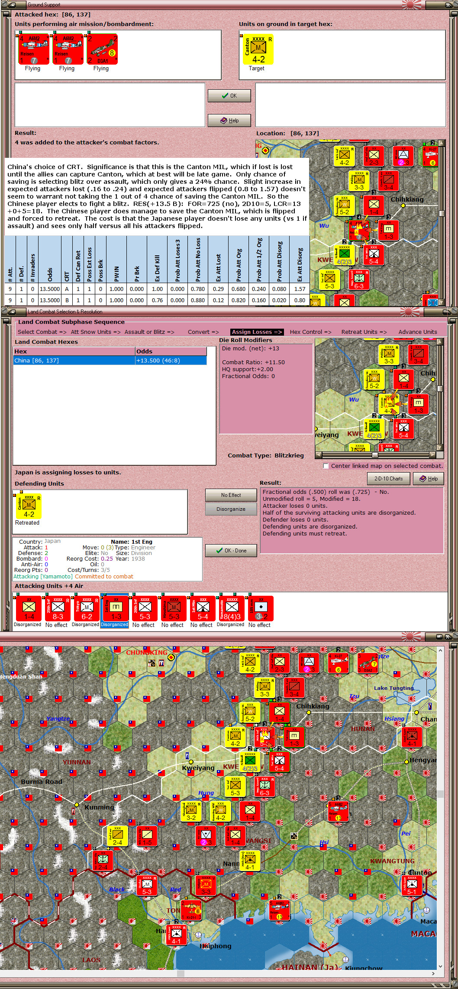
Task: Click Retreat Units subphase step
Action: (x=364, y=332)
